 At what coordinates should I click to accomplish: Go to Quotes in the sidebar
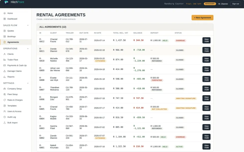point(16,31)
